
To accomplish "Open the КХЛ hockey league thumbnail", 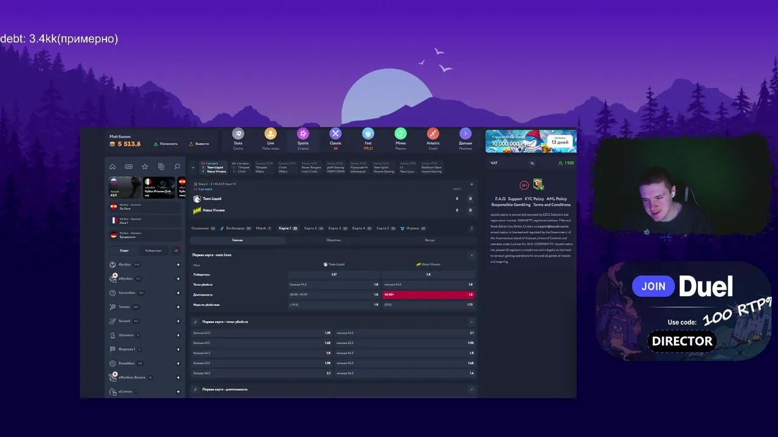I will point(125,188).
